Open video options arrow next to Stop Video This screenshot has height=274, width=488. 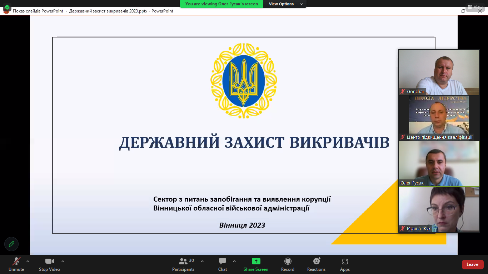[63, 261]
